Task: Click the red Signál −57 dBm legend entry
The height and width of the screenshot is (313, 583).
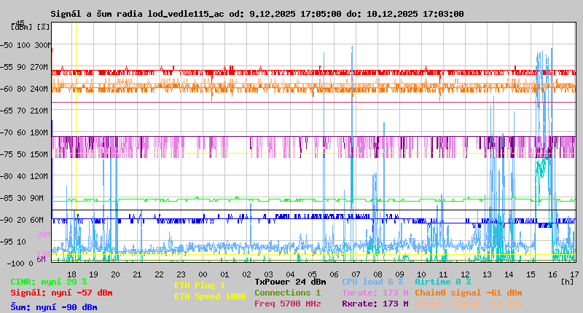Action: pyautogui.click(x=61, y=293)
